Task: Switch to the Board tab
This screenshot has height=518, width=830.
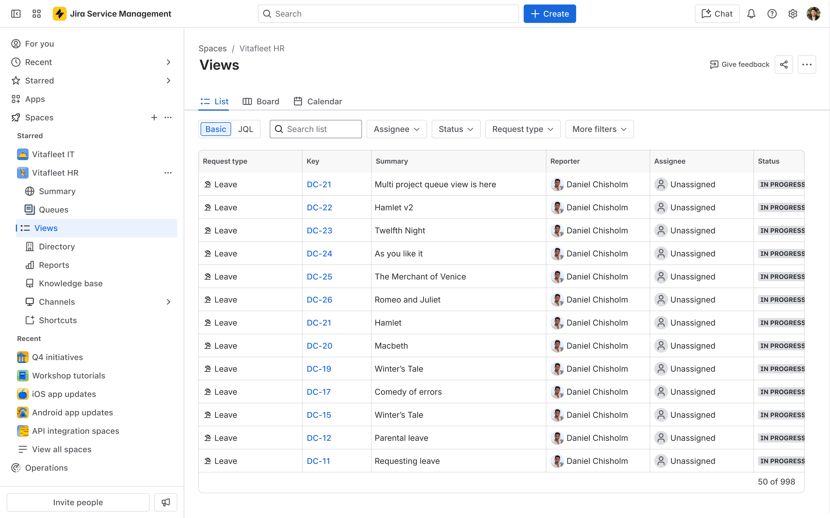Action: [x=261, y=101]
